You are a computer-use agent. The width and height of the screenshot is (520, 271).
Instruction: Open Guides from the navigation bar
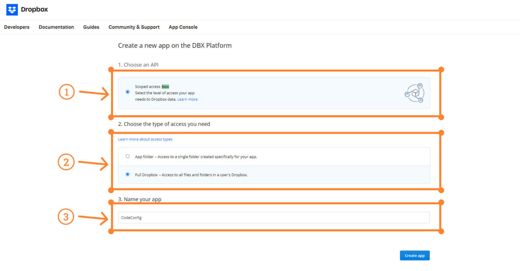click(91, 27)
